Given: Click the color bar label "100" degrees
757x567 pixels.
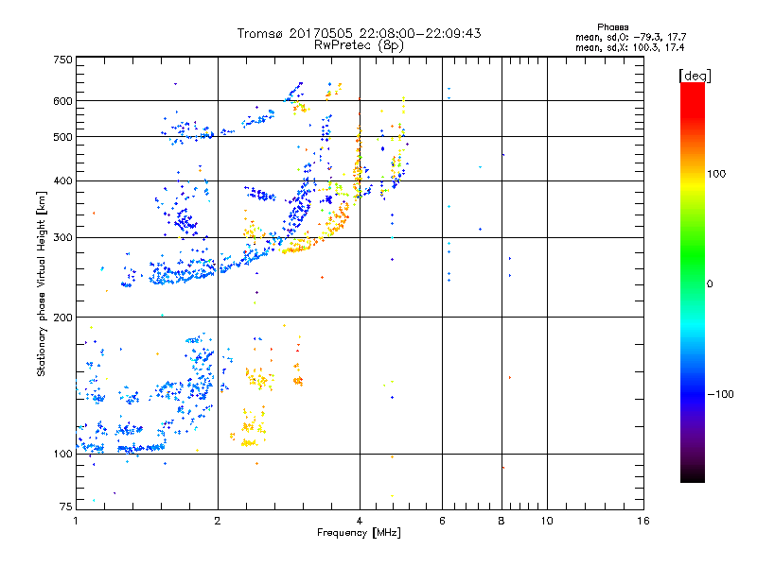Looking at the screenshot, I should pos(716,174).
